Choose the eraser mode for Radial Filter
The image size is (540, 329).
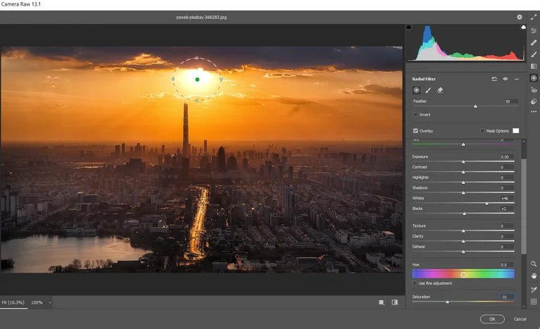tap(440, 90)
